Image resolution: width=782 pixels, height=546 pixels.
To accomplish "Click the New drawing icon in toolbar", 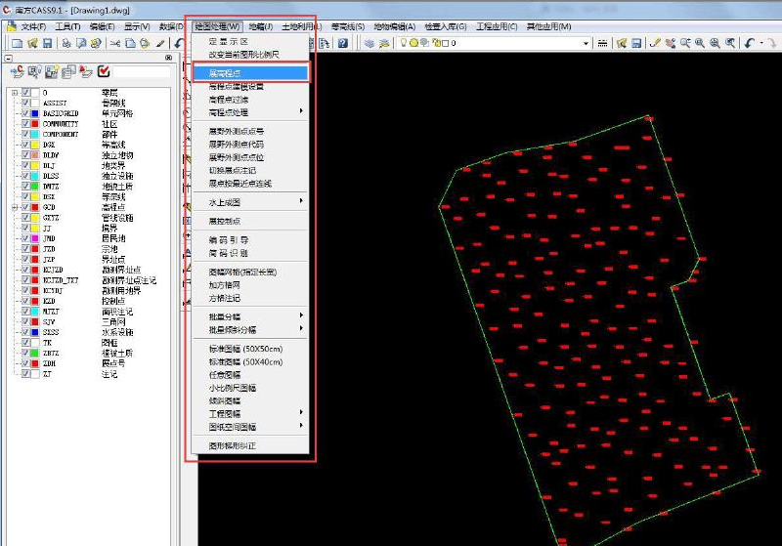I will (17, 44).
